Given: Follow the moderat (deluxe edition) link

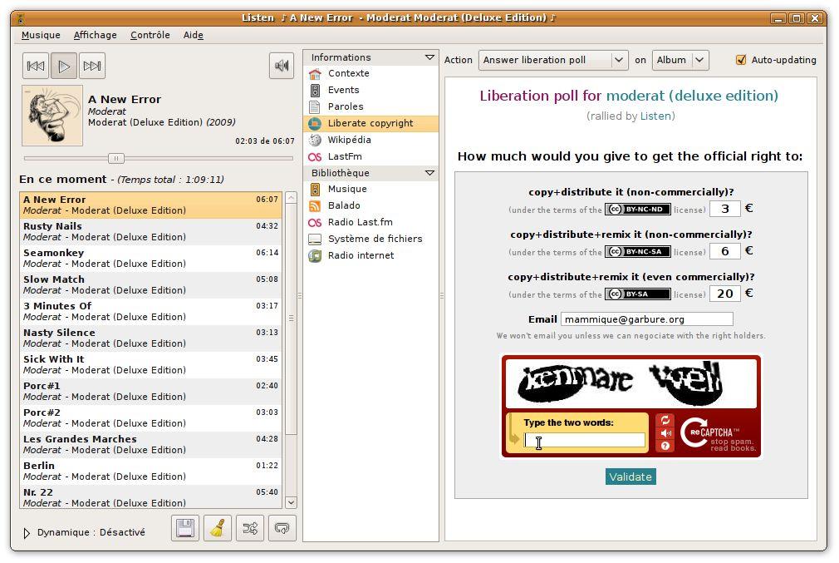Looking at the screenshot, I should coord(692,96).
